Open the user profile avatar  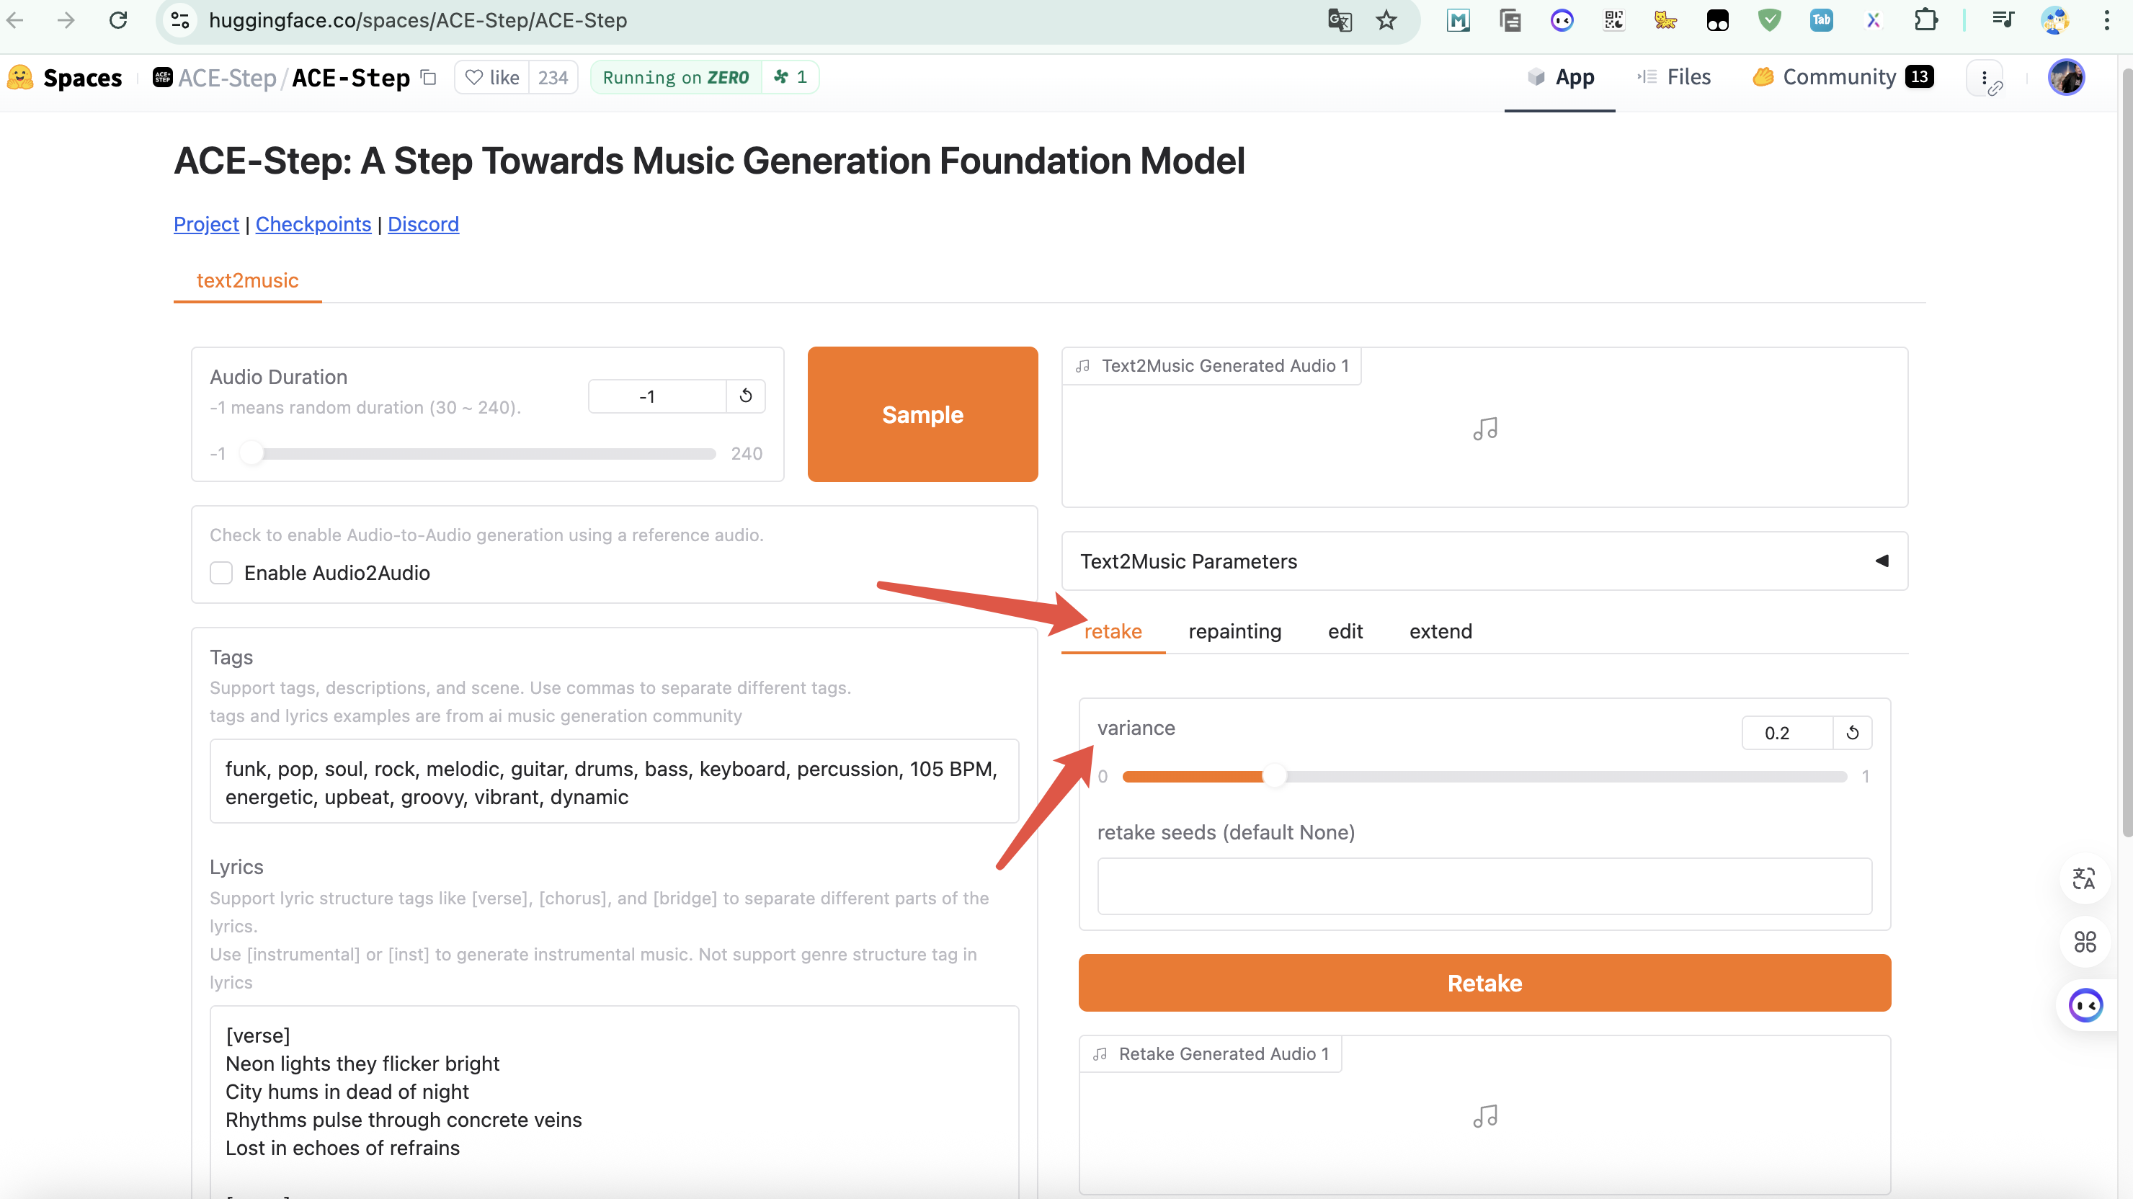(2066, 78)
